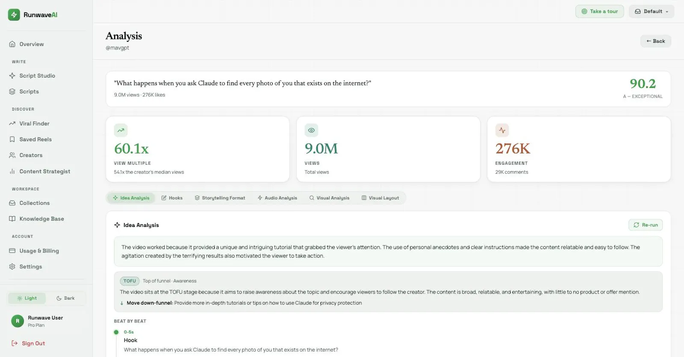Viewport: 684px width, 357px height.
Task: Click the Usage & Billing card icon
Action: [12, 251]
